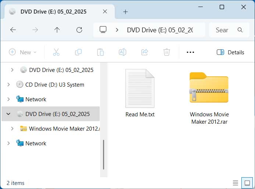Select the highlighted DVD Drive (E:) 05_02_2025 entry
This screenshot has height=189, width=255.
50,114
